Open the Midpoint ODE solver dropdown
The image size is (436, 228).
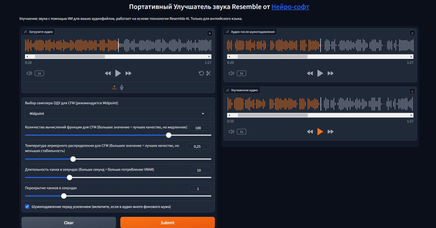pyautogui.click(x=118, y=114)
